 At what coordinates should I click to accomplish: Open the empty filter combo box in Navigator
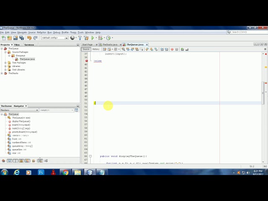57,110
